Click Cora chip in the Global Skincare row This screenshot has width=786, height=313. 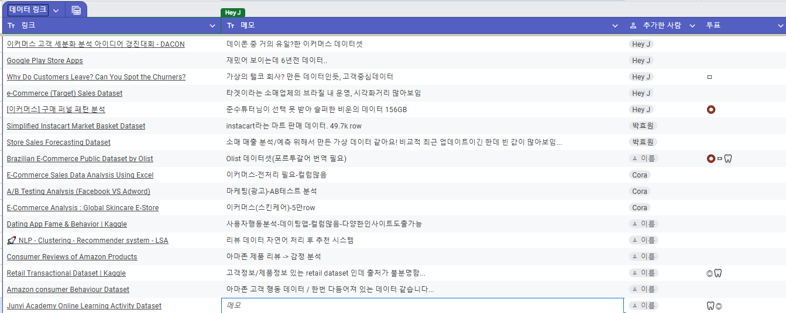pyautogui.click(x=640, y=208)
